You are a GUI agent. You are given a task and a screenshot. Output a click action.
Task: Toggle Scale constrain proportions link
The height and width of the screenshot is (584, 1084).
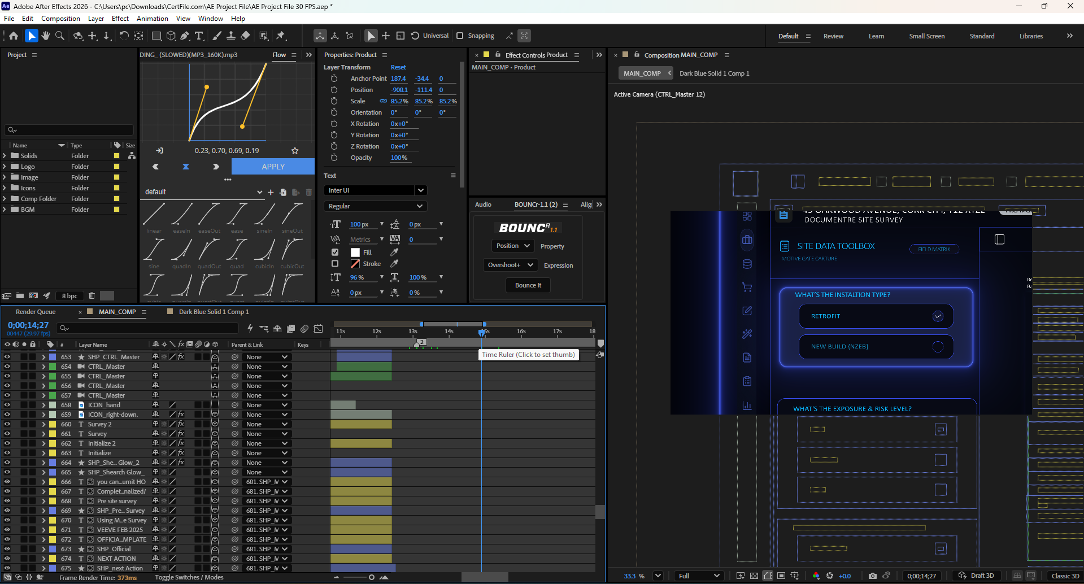(383, 101)
